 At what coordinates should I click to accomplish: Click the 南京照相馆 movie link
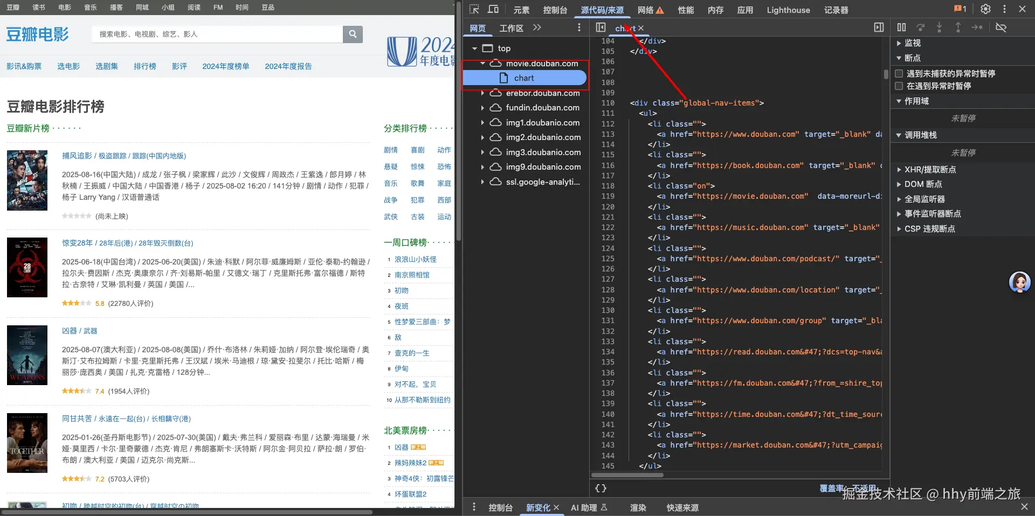pyautogui.click(x=412, y=275)
